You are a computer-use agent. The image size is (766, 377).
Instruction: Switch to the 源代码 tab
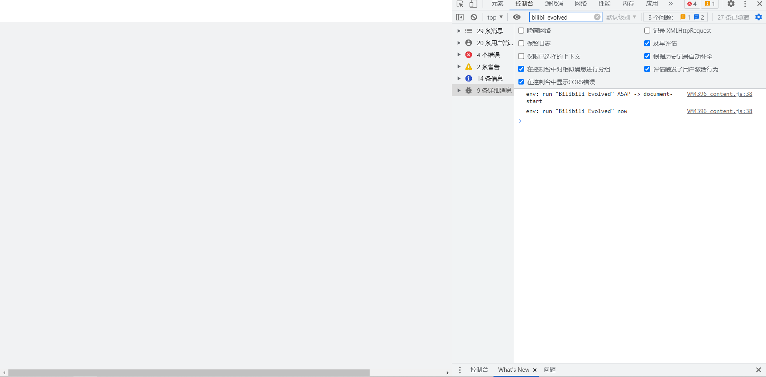(554, 4)
